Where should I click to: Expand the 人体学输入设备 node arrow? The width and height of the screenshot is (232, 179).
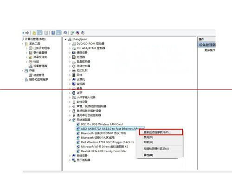pyautogui.click(x=70, y=97)
